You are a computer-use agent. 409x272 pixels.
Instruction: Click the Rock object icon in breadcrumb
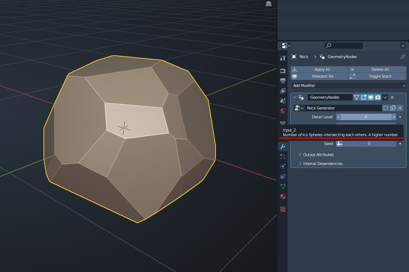(294, 57)
